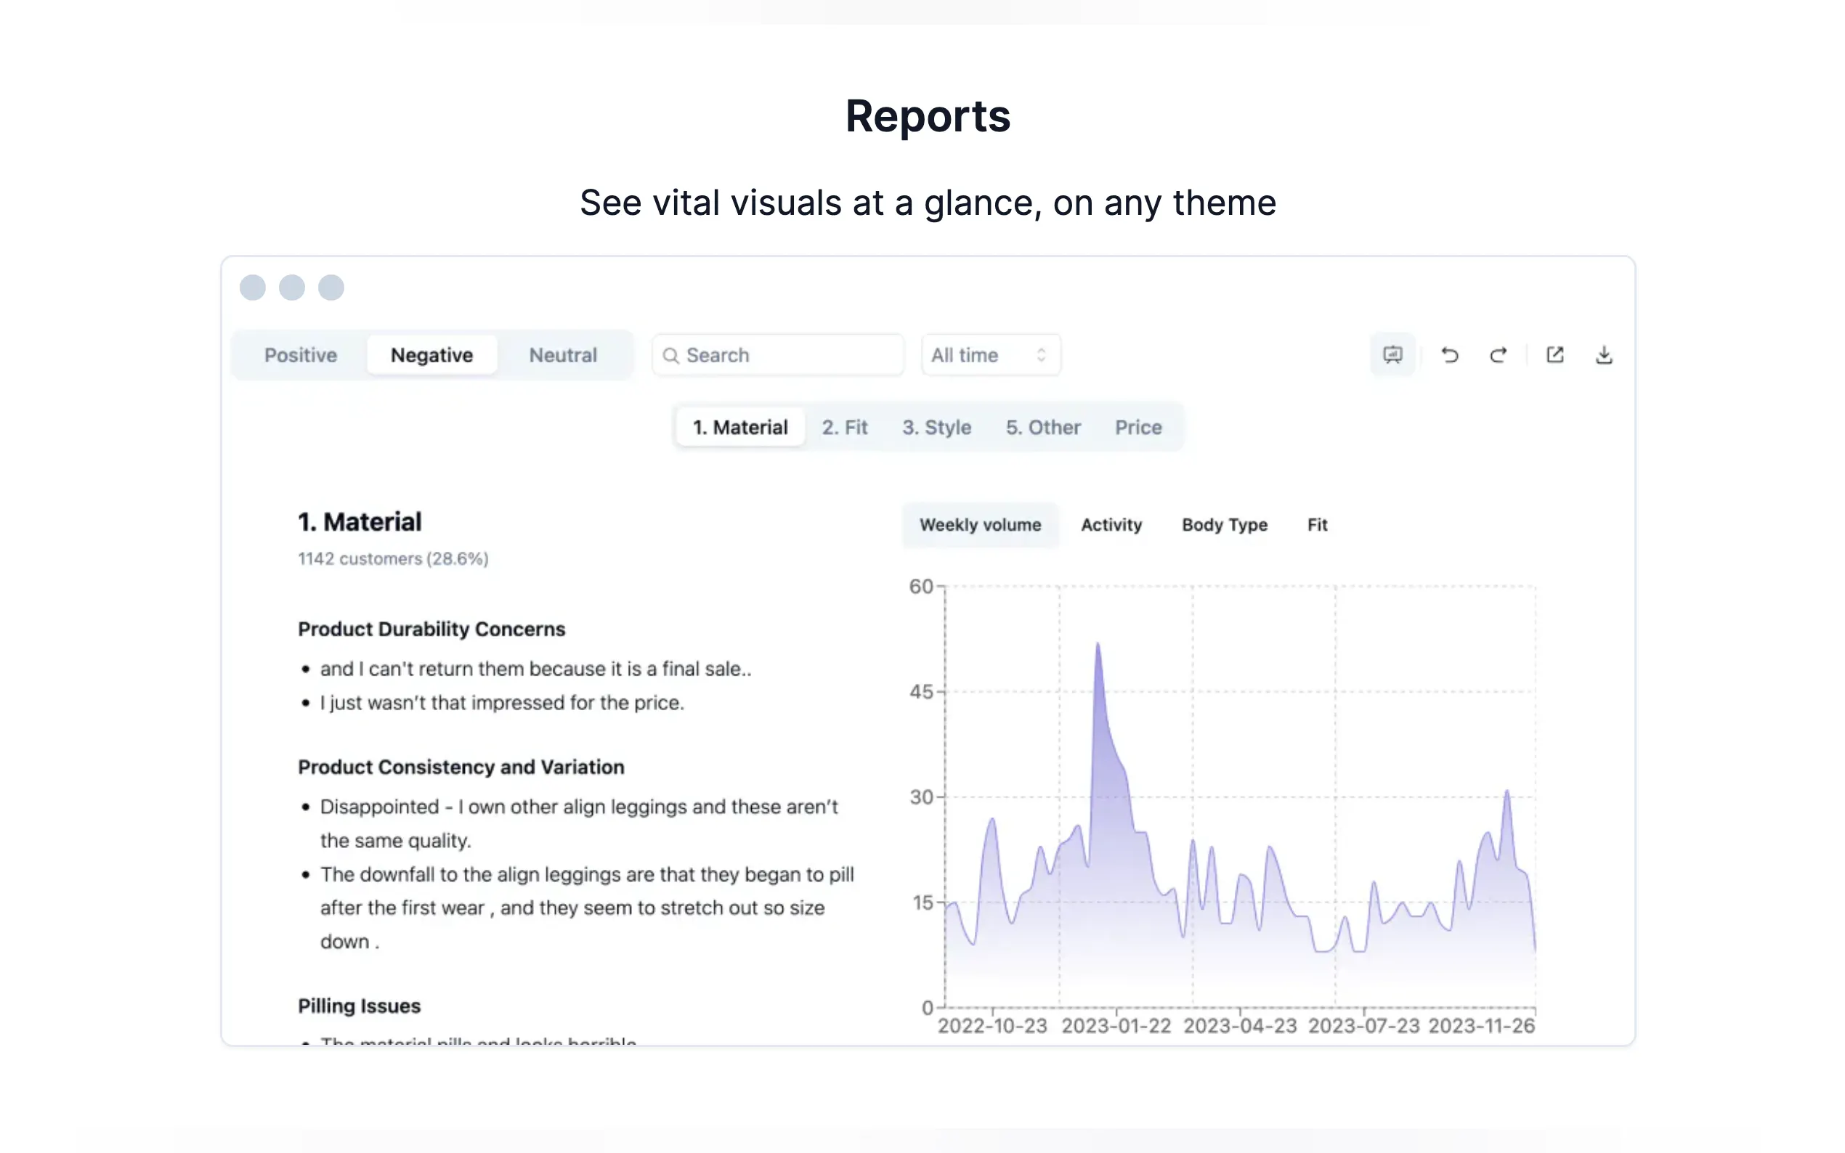The width and height of the screenshot is (1845, 1153).
Task: Click quote beginning 'Disappointed - I own other'
Action: click(579, 823)
